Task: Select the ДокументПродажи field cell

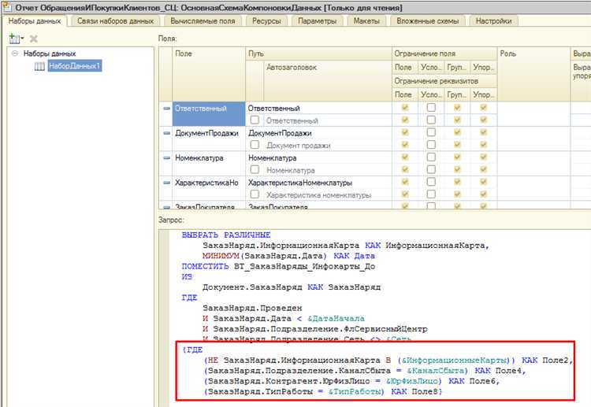Action: 209,139
